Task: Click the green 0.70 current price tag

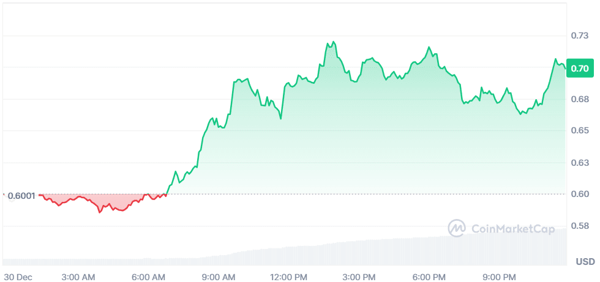Action: tap(579, 68)
